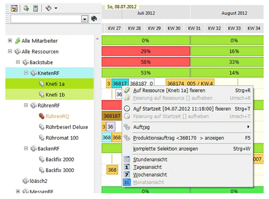269x199 pixels.
Task: Click the Gantt chart view toolbar icon
Action: click(14, 8)
